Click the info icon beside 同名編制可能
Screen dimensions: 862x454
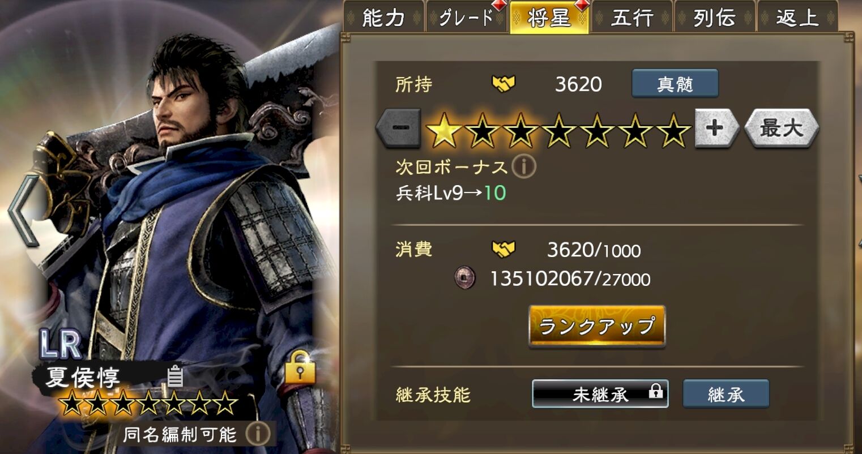tap(257, 434)
